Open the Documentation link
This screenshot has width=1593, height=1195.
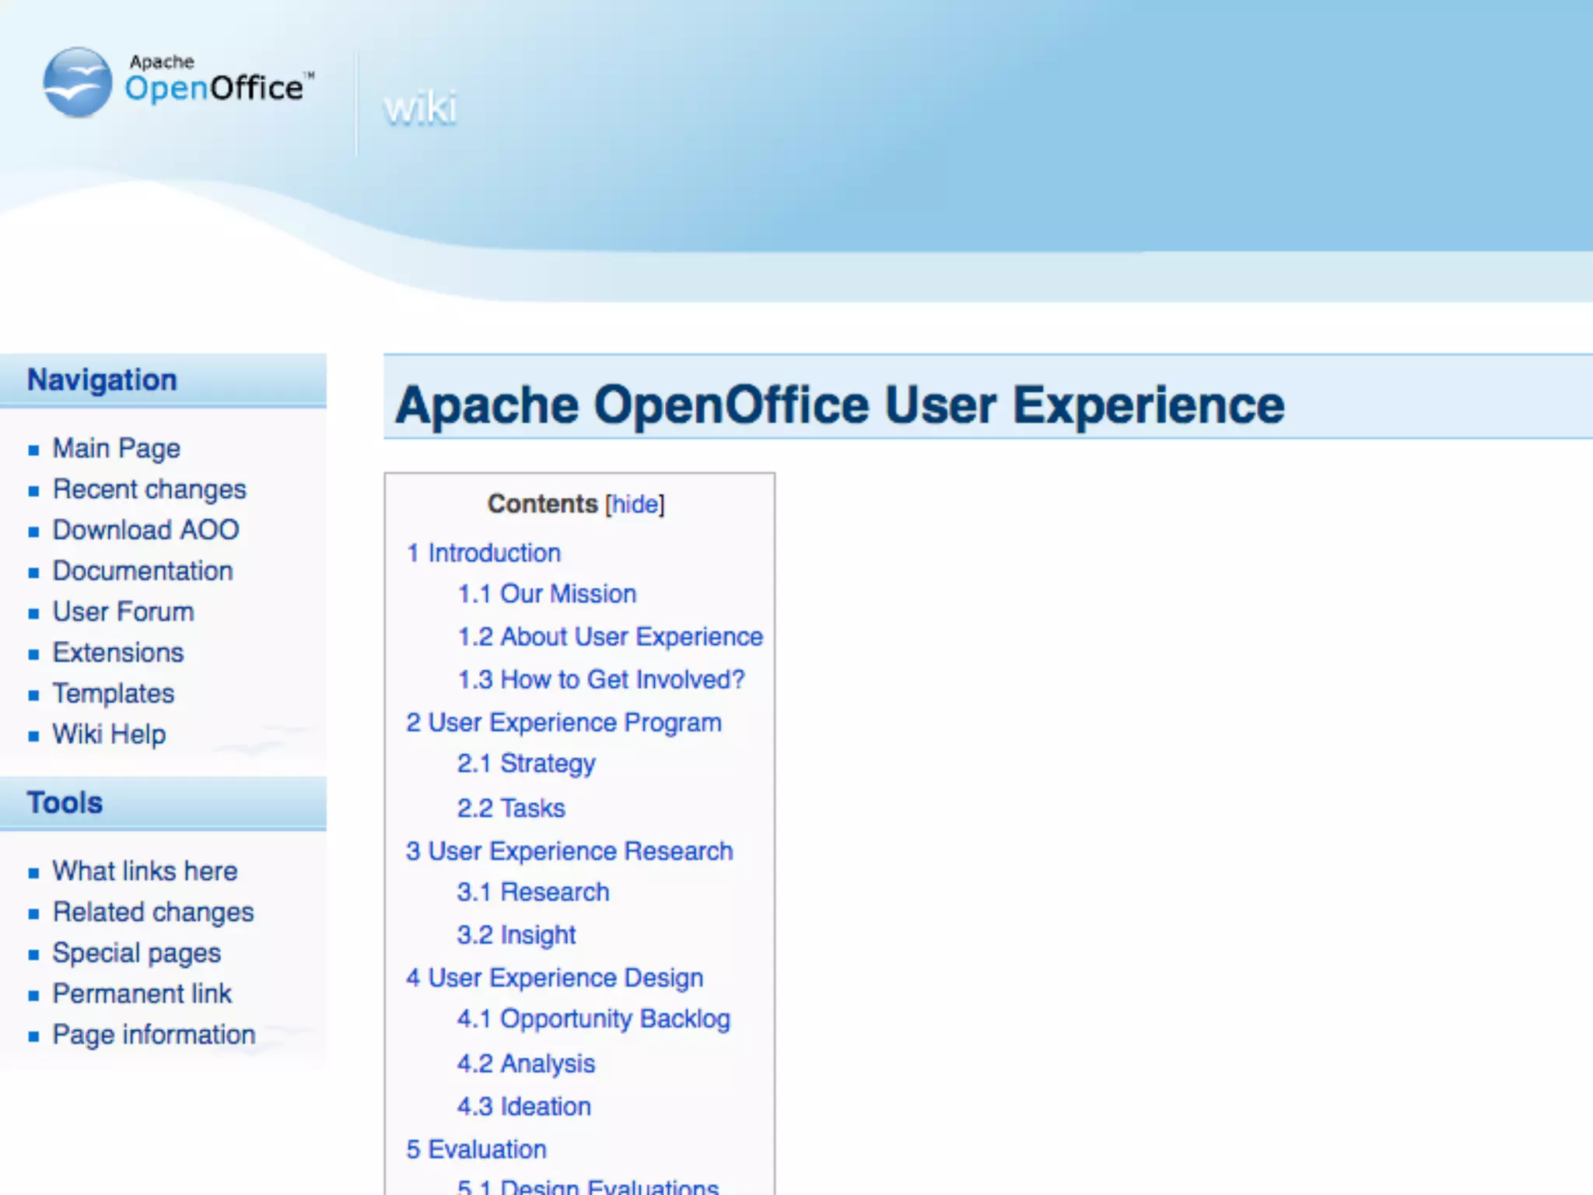coord(142,571)
